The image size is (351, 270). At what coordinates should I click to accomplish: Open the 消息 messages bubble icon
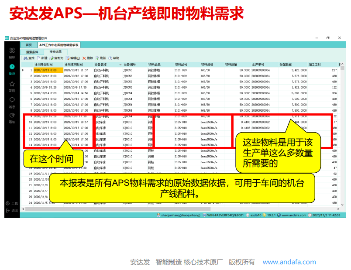(12, 100)
